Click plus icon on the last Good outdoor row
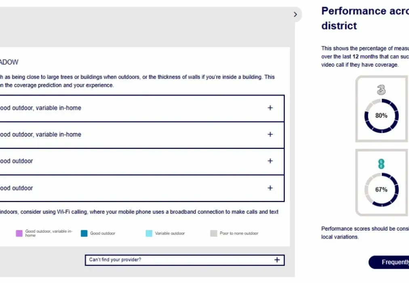This screenshot has width=409, height=283. tap(270, 188)
